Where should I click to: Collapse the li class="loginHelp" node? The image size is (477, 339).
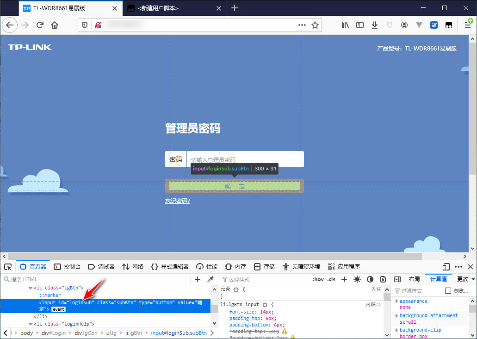click(x=31, y=324)
